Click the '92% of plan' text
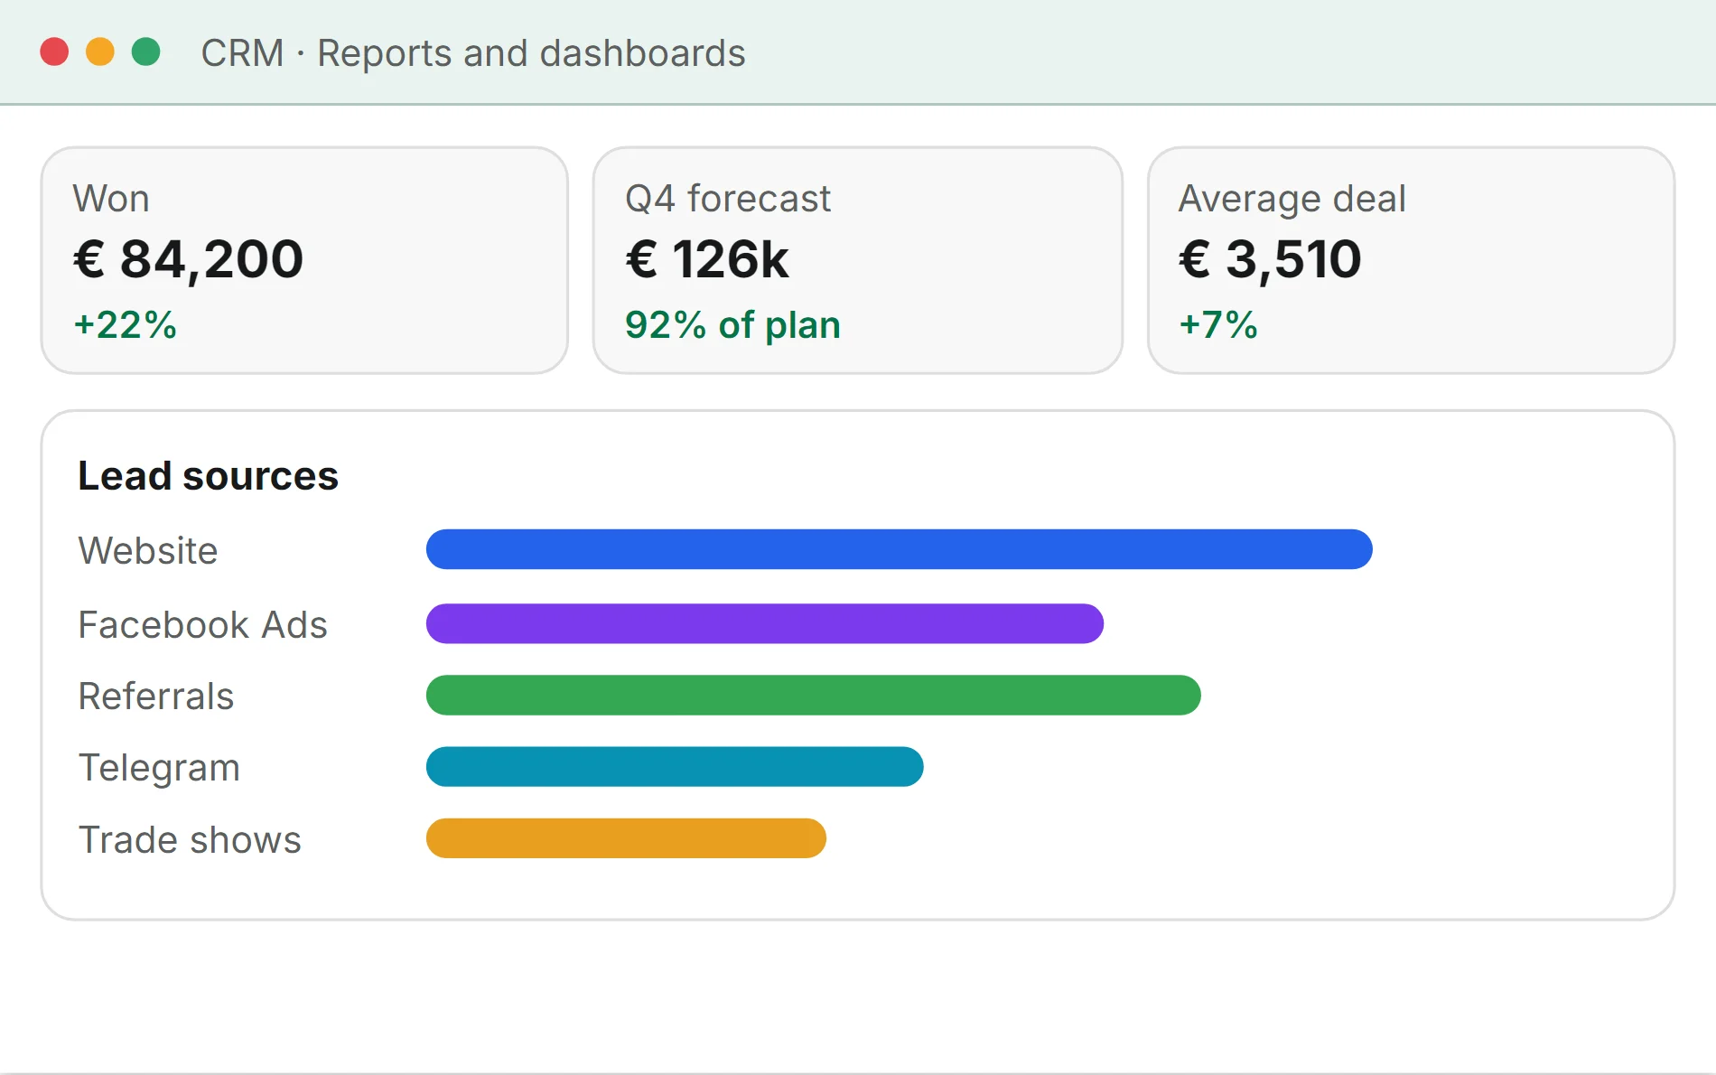Viewport: 1716px width, 1075px height. tap(732, 325)
